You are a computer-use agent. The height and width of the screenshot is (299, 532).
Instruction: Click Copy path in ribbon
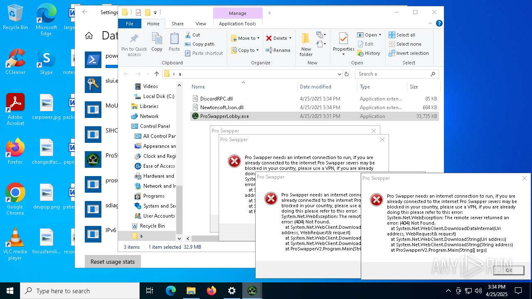click(199, 44)
